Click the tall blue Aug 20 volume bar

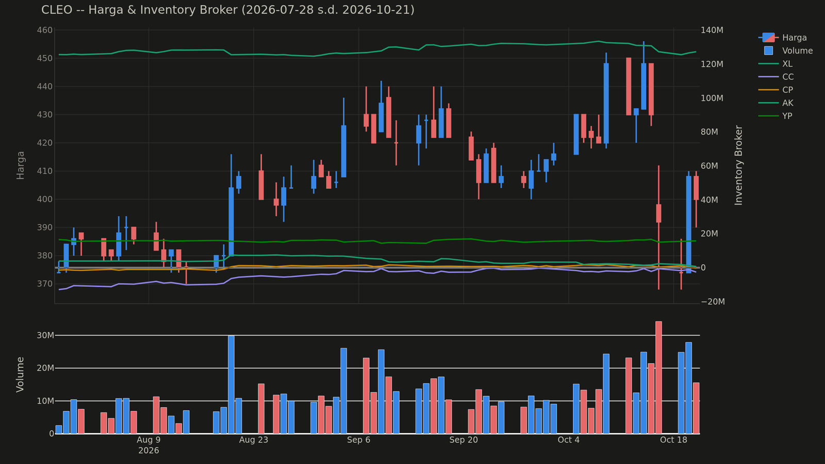(x=231, y=385)
